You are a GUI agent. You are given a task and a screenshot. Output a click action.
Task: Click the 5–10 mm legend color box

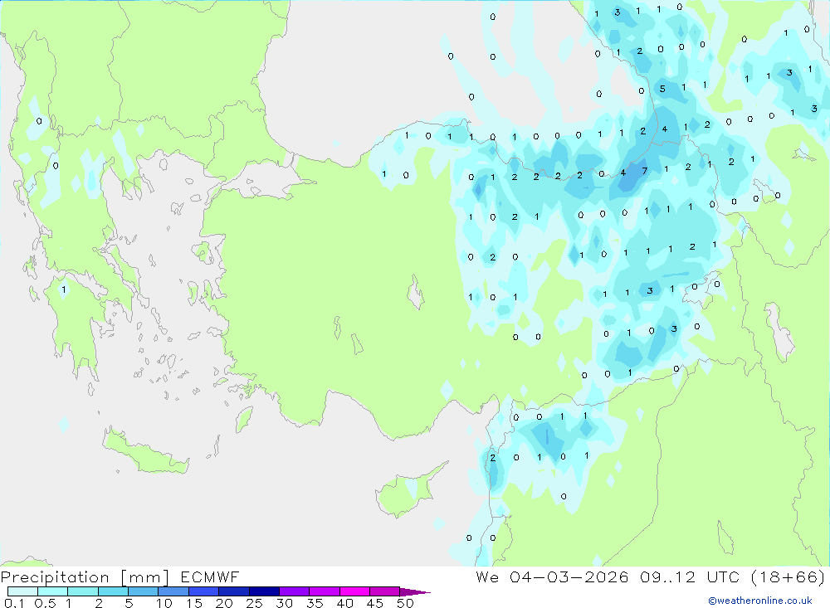pos(143,591)
